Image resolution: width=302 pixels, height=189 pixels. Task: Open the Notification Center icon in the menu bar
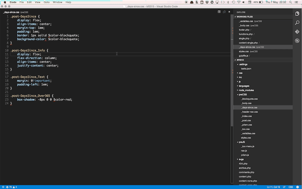coord(296,2)
